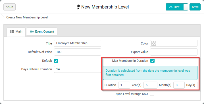Click the Duration Day(s) field
This screenshot has width=204, height=104.
point(179,85)
